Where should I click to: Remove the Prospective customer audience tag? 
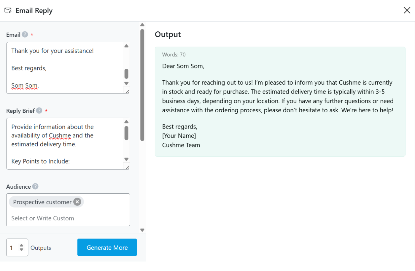click(77, 202)
